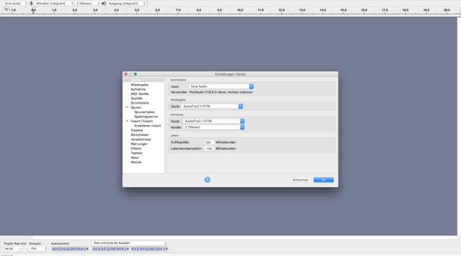Select Module in the settings list
The height and width of the screenshot is (256, 461).
click(136, 162)
